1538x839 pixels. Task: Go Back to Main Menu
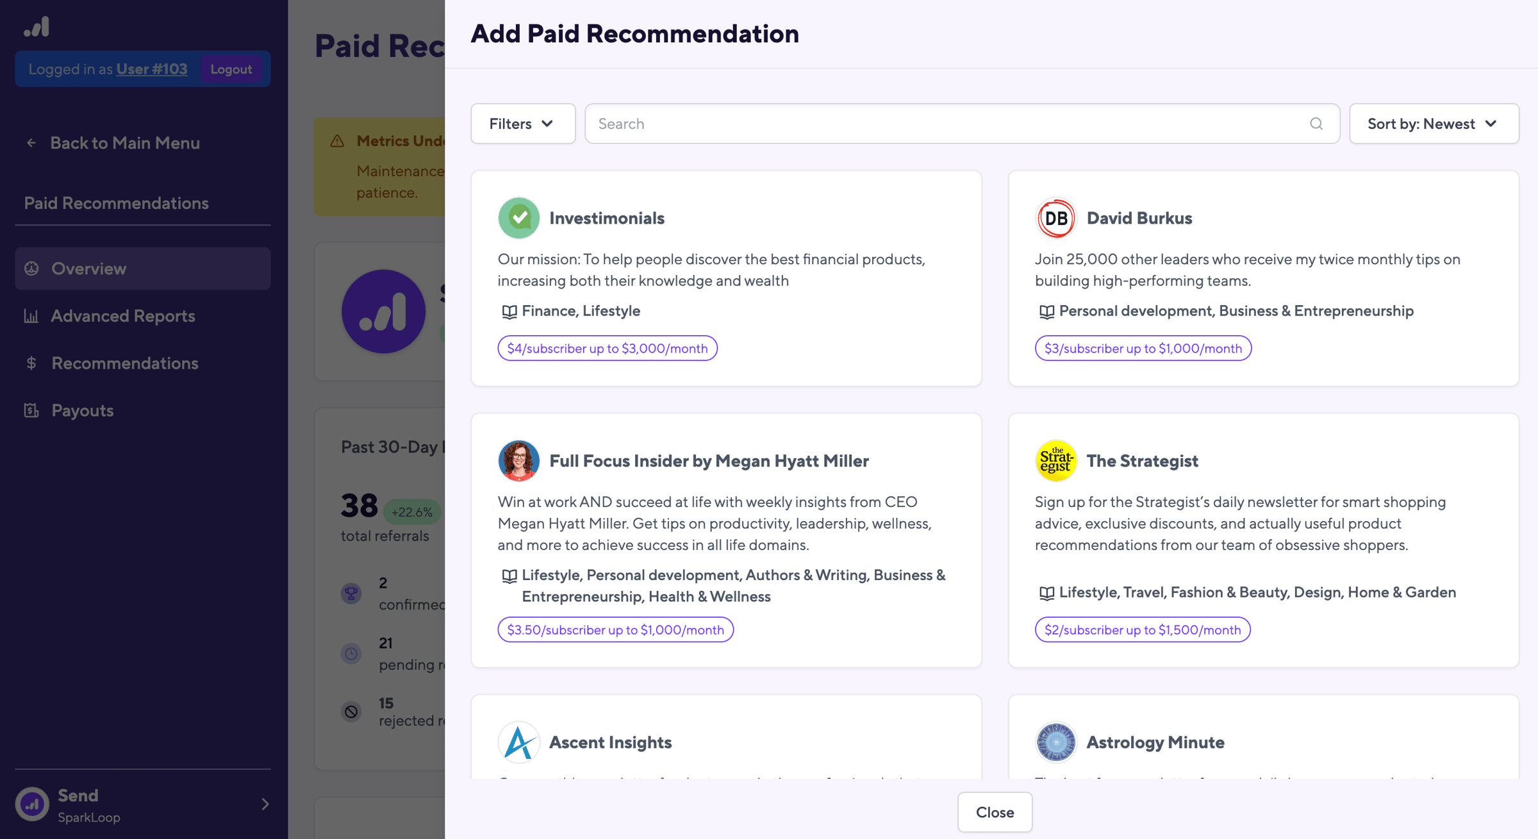pos(125,143)
